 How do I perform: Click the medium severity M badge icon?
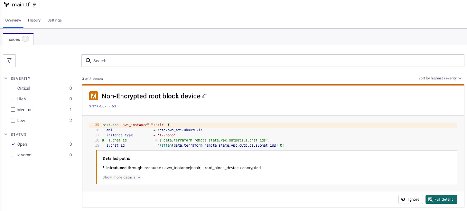pyautogui.click(x=94, y=96)
